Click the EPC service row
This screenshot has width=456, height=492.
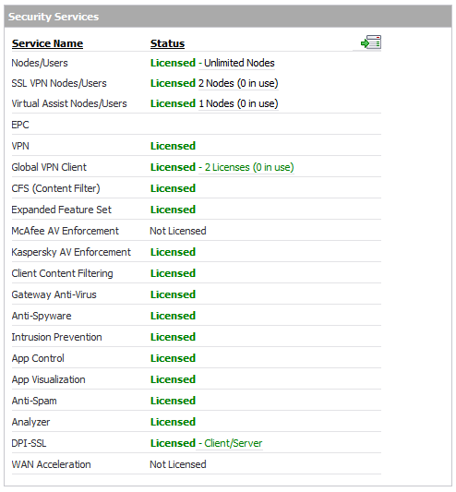pyautogui.click(x=196, y=125)
